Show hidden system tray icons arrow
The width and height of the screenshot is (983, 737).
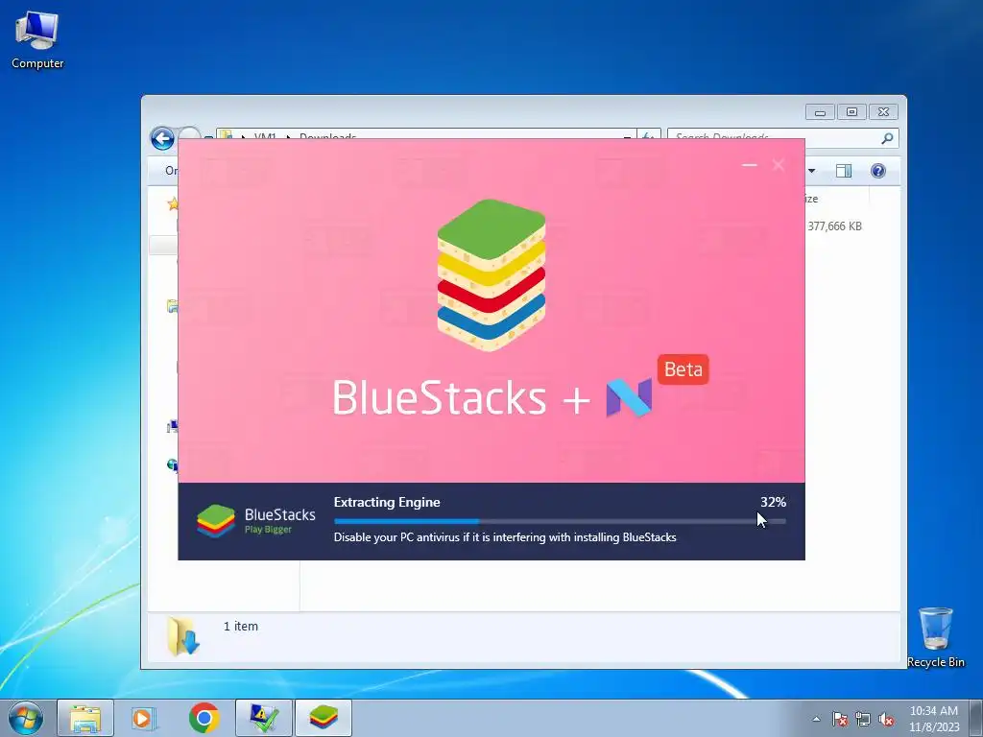point(816,719)
